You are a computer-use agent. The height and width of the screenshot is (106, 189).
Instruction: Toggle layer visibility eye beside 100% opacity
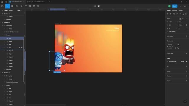pyautogui.click(x=186, y=62)
